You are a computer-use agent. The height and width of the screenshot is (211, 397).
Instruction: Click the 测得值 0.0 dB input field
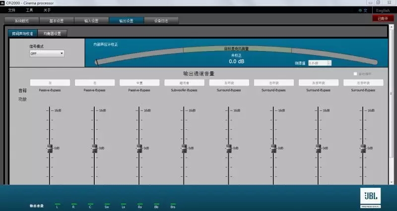[317, 63]
